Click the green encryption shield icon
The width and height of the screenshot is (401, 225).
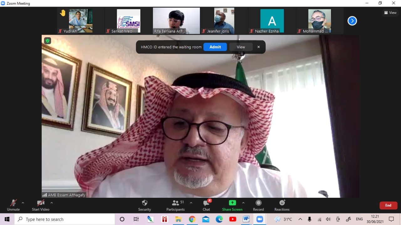click(x=47, y=41)
